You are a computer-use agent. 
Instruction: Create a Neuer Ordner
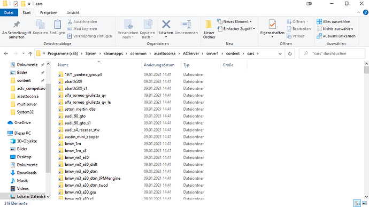pyautogui.click(x=209, y=29)
